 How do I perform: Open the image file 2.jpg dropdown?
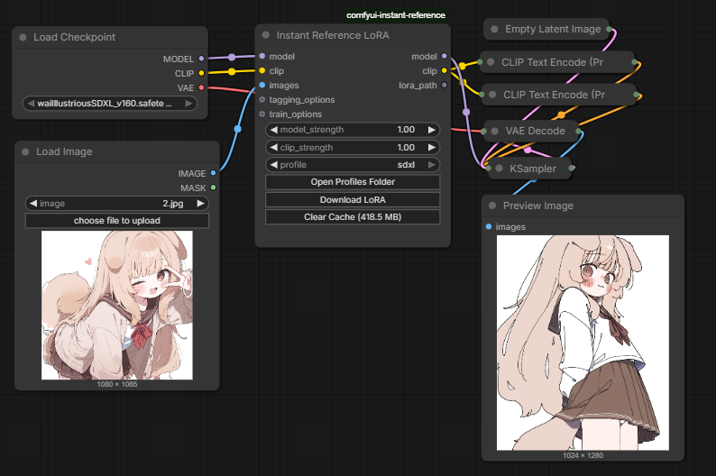(x=117, y=204)
